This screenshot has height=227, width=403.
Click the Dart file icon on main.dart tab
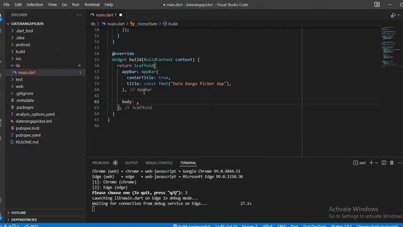point(93,15)
